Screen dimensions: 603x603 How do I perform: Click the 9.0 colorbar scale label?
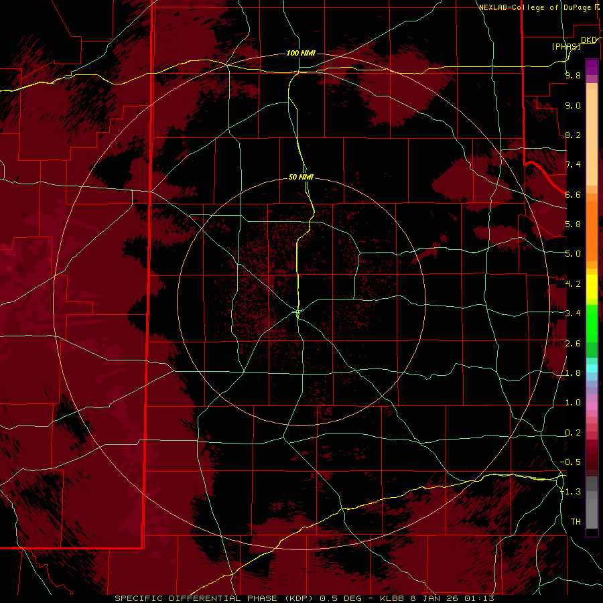click(573, 105)
